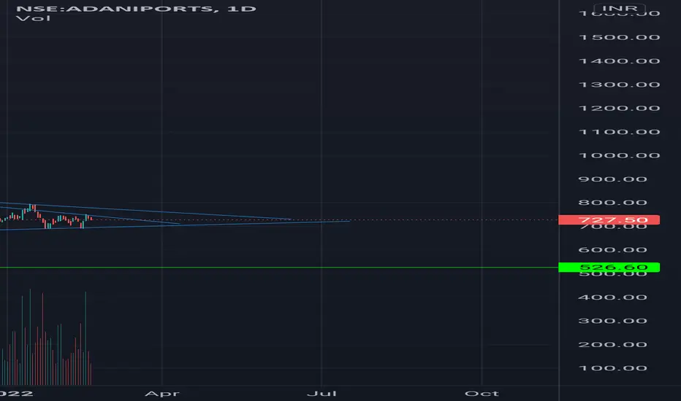Click the 1500.00 price scale label

tap(620, 37)
